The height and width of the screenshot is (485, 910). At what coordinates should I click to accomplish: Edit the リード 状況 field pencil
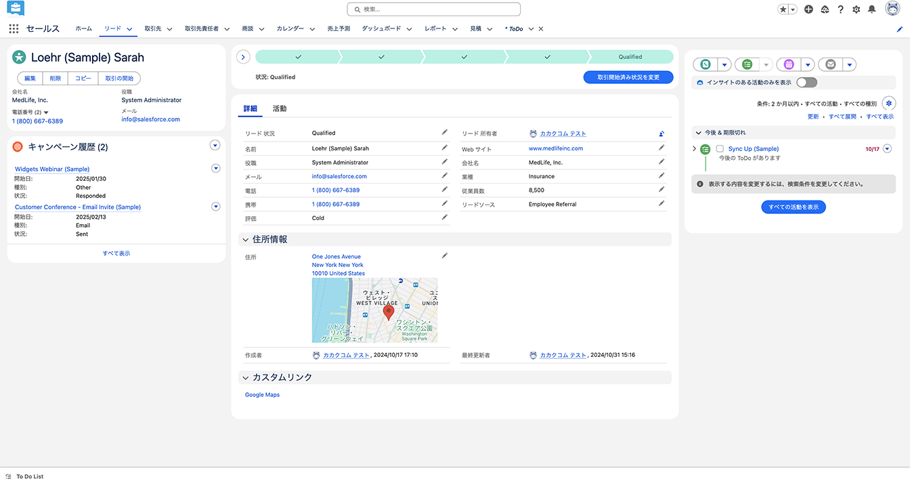pyautogui.click(x=445, y=133)
